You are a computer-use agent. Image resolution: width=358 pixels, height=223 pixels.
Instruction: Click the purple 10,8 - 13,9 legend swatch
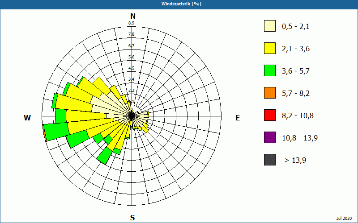point(270,137)
